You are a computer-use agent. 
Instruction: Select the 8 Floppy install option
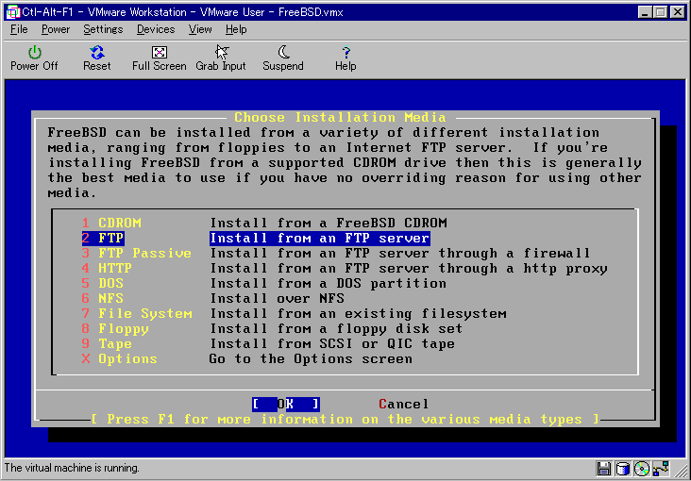115,328
